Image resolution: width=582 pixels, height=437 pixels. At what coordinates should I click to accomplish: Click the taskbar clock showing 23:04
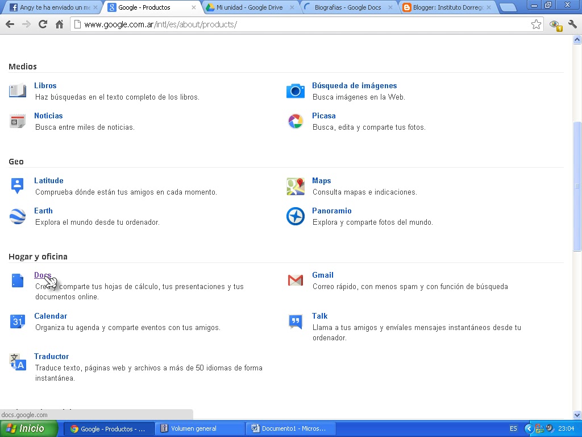[566, 428]
